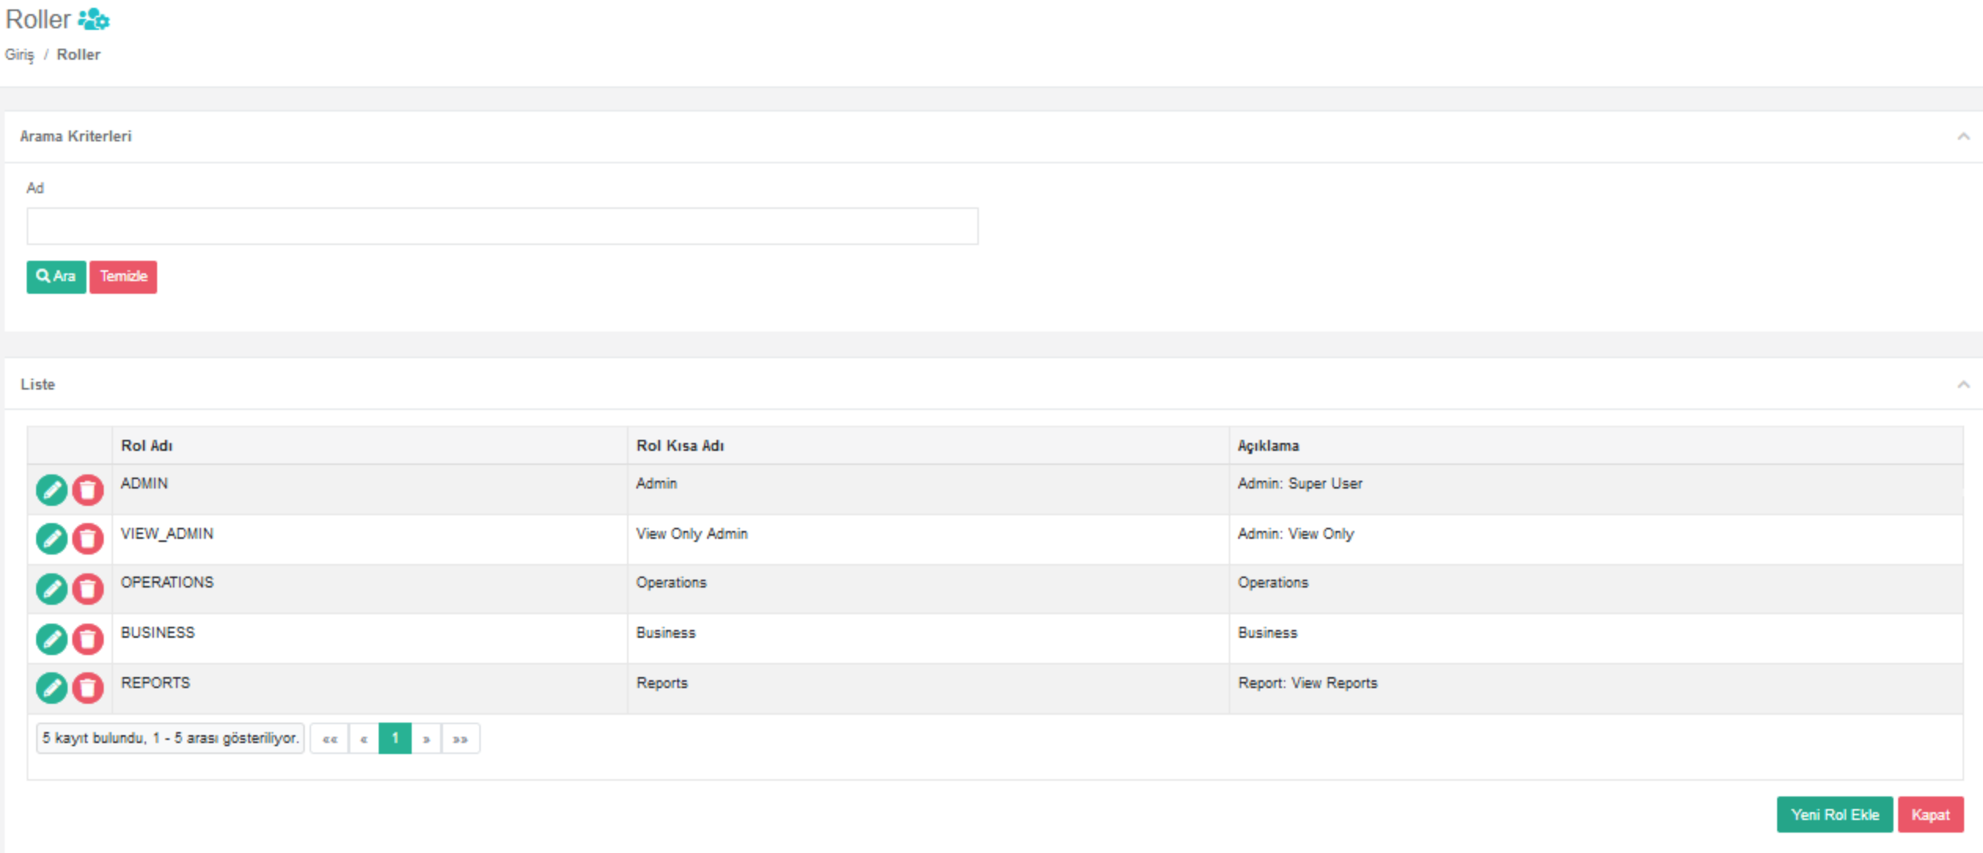Viewport: 1983px width, 853px height.
Task: Click the Roller users-gear icon
Action: 94,19
